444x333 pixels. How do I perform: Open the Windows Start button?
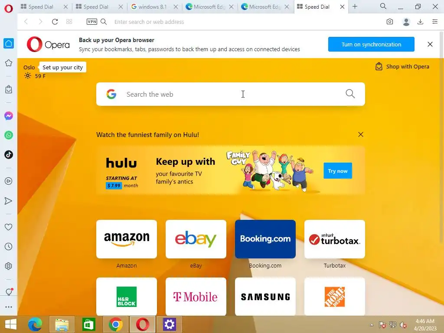[10, 324]
